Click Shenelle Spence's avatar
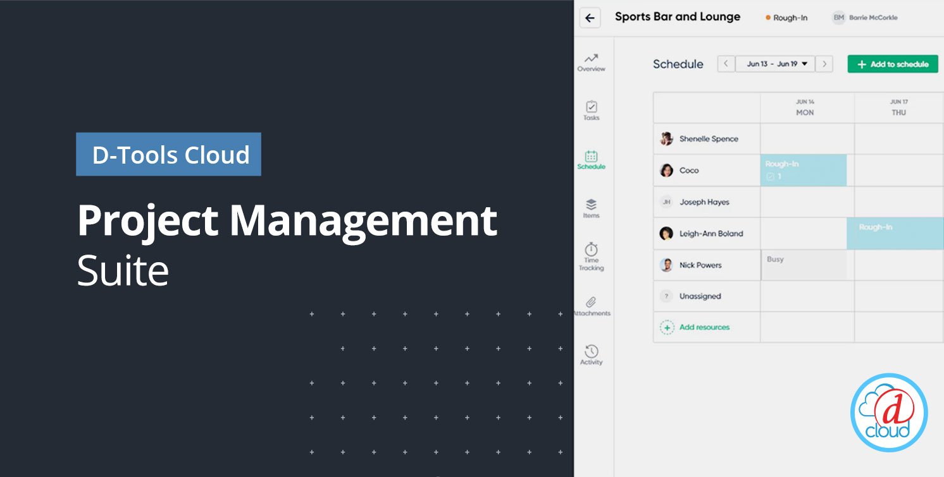Viewport: 944px width, 477px height. tap(666, 138)
